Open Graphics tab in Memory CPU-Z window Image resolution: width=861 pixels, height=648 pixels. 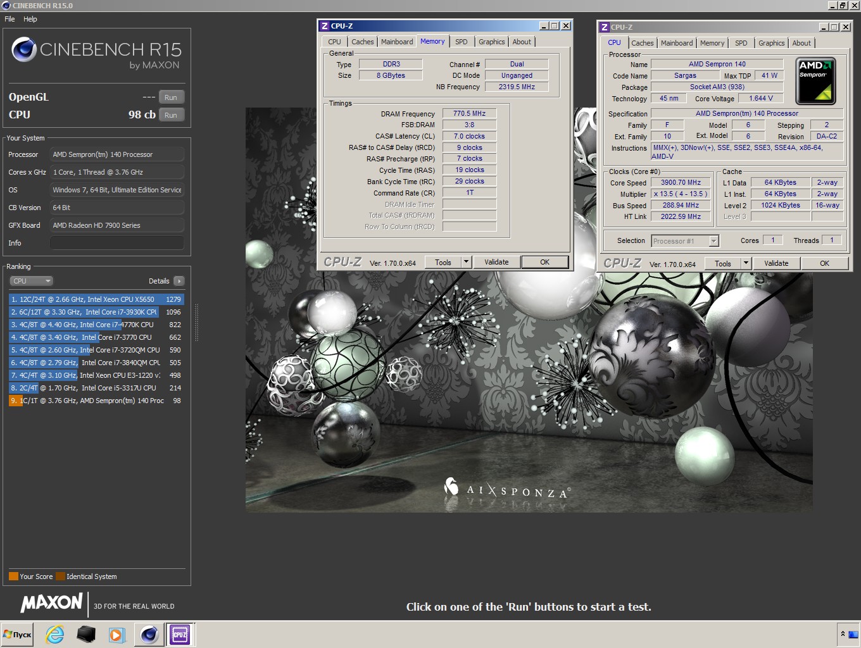[492, 42]
